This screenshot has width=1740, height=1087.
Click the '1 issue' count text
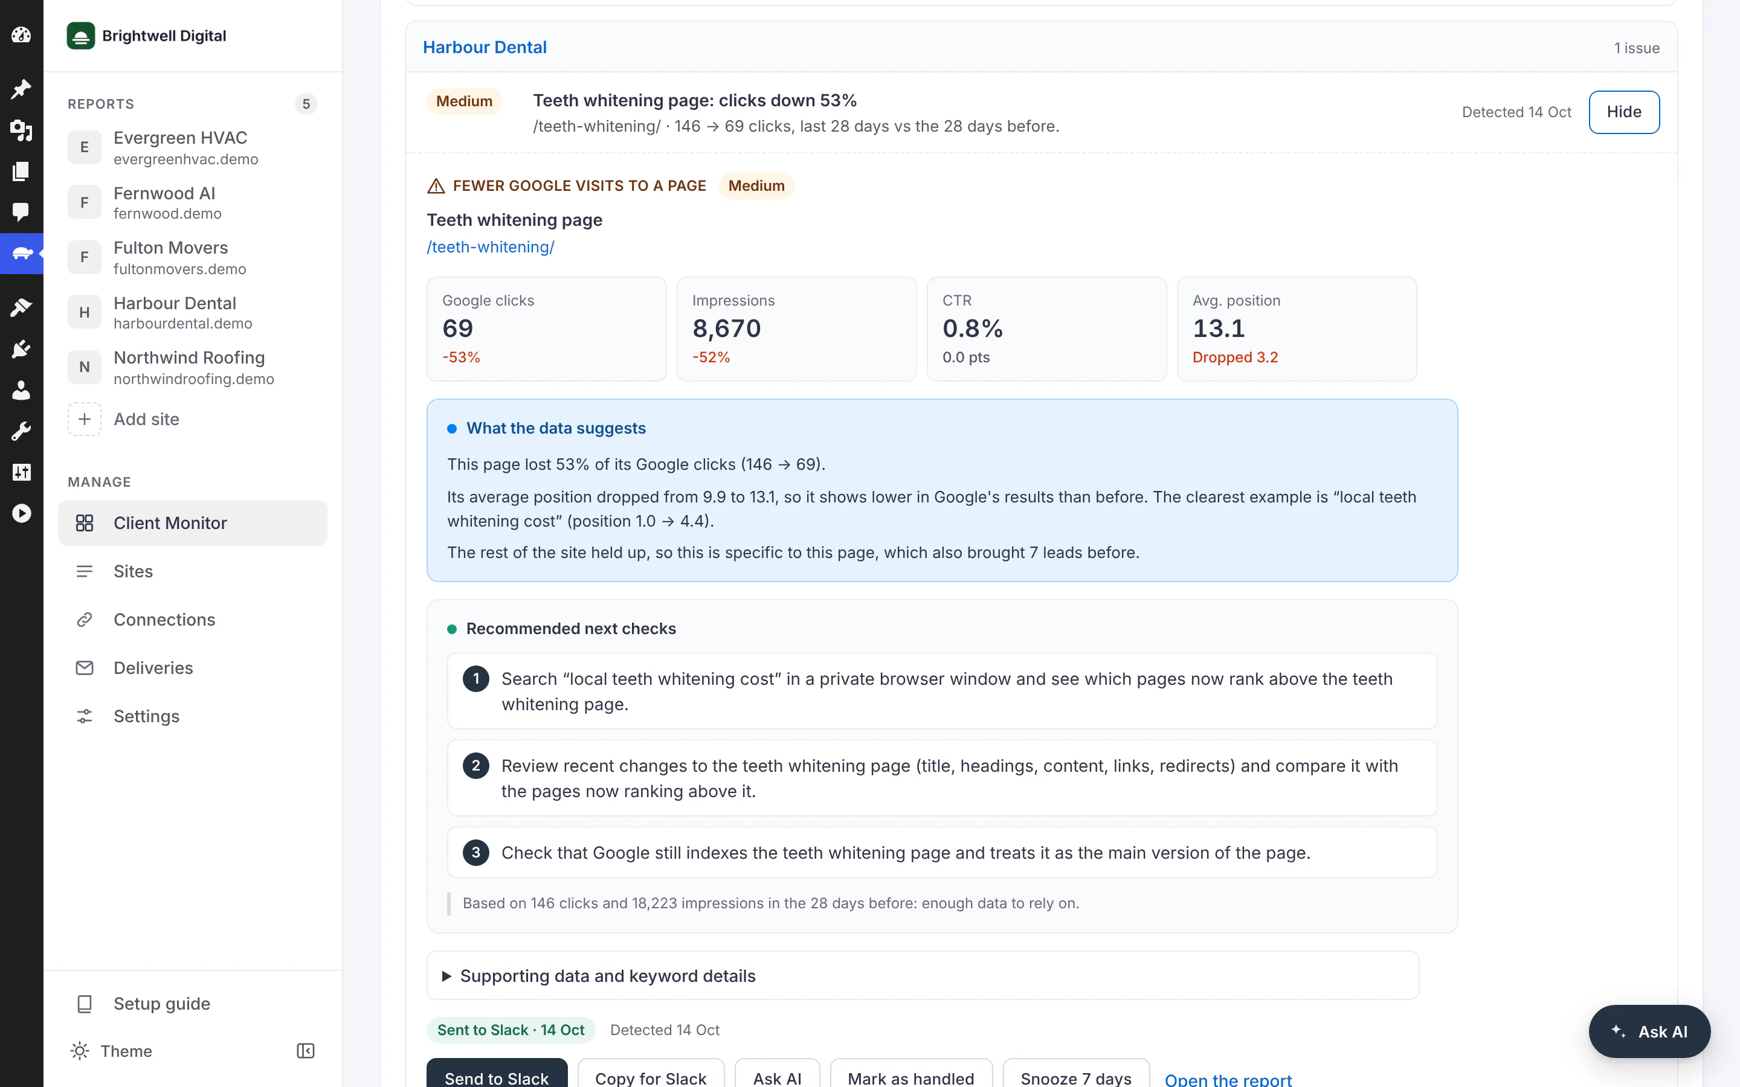tap(1637, 48)
